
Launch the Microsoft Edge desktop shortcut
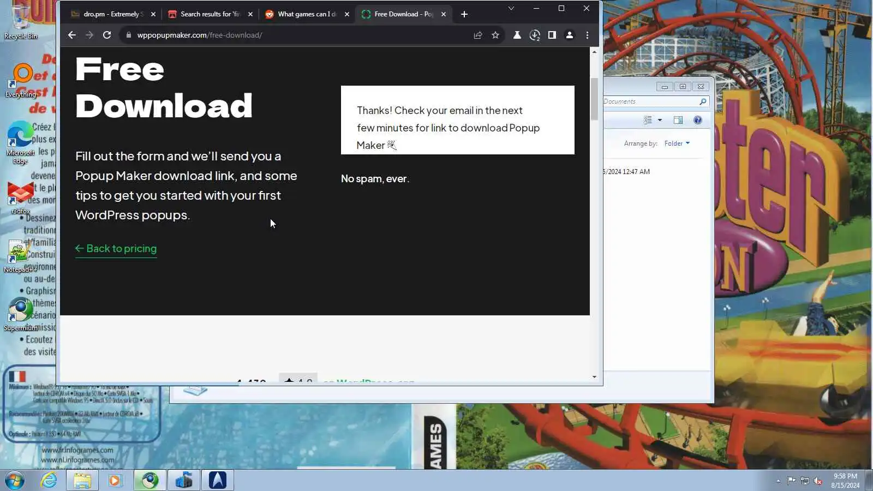click(21, 143)
